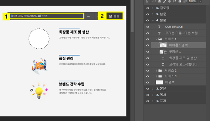The width and height of the screenshot is (210, 121).
Task: Hide the 배경색 layer
Action: click(x=148, y=83)
